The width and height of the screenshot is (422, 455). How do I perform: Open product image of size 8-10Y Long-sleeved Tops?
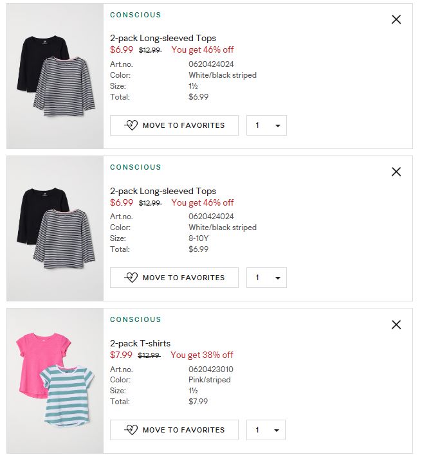pyautogui.click(x=55, y=229)
